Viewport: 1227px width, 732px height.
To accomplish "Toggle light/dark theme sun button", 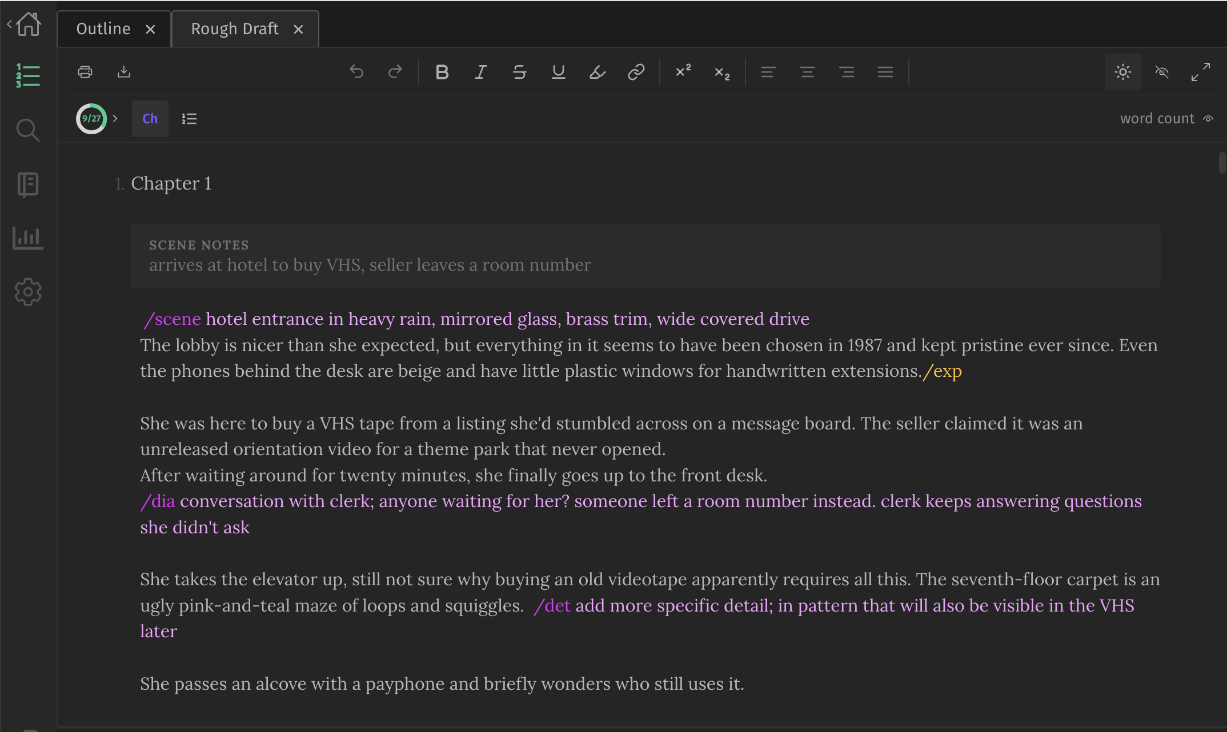I will [1123, 72].
